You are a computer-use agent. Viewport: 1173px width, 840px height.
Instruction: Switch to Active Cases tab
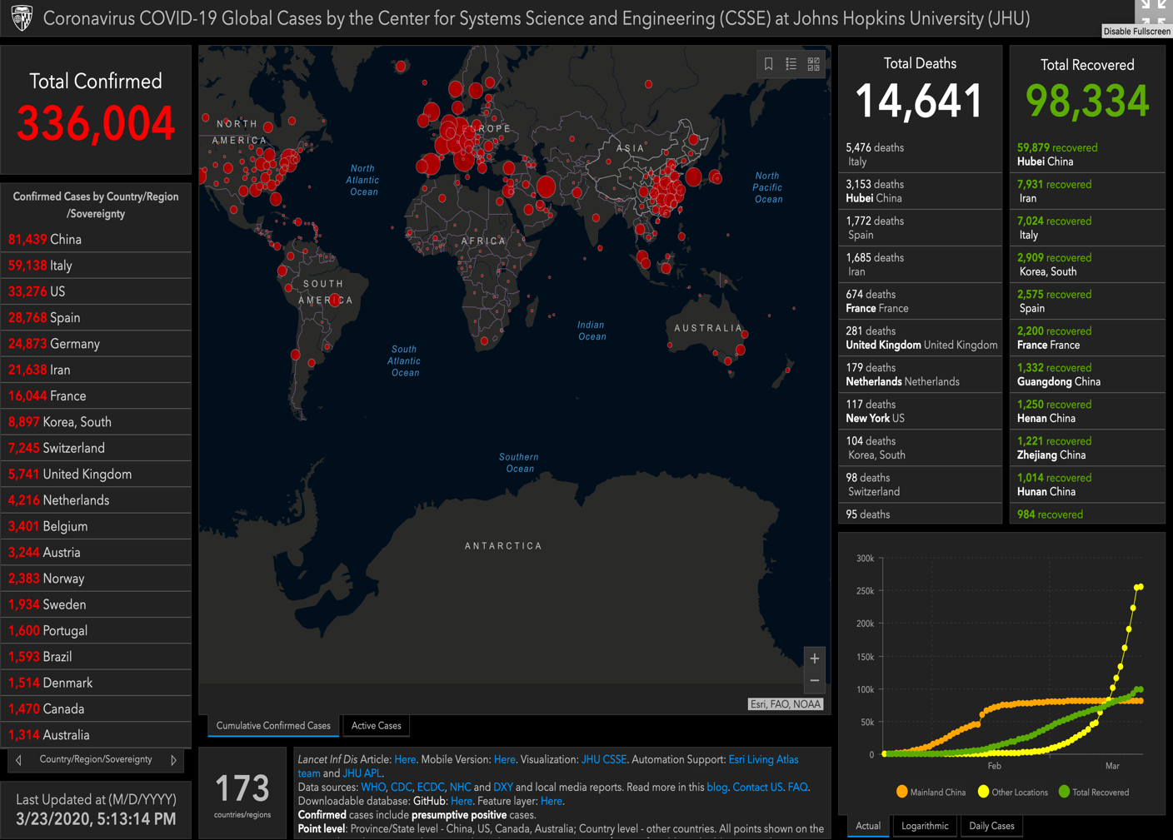tap(376, 726)
